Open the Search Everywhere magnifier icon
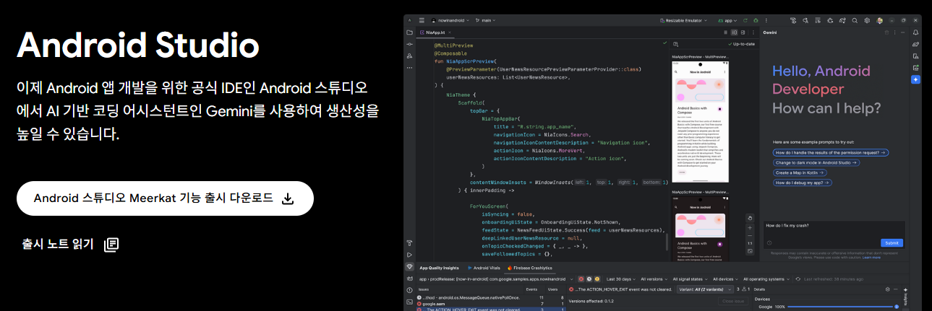The width and height of the screenshot is (932, 311). tap(855, 20)
